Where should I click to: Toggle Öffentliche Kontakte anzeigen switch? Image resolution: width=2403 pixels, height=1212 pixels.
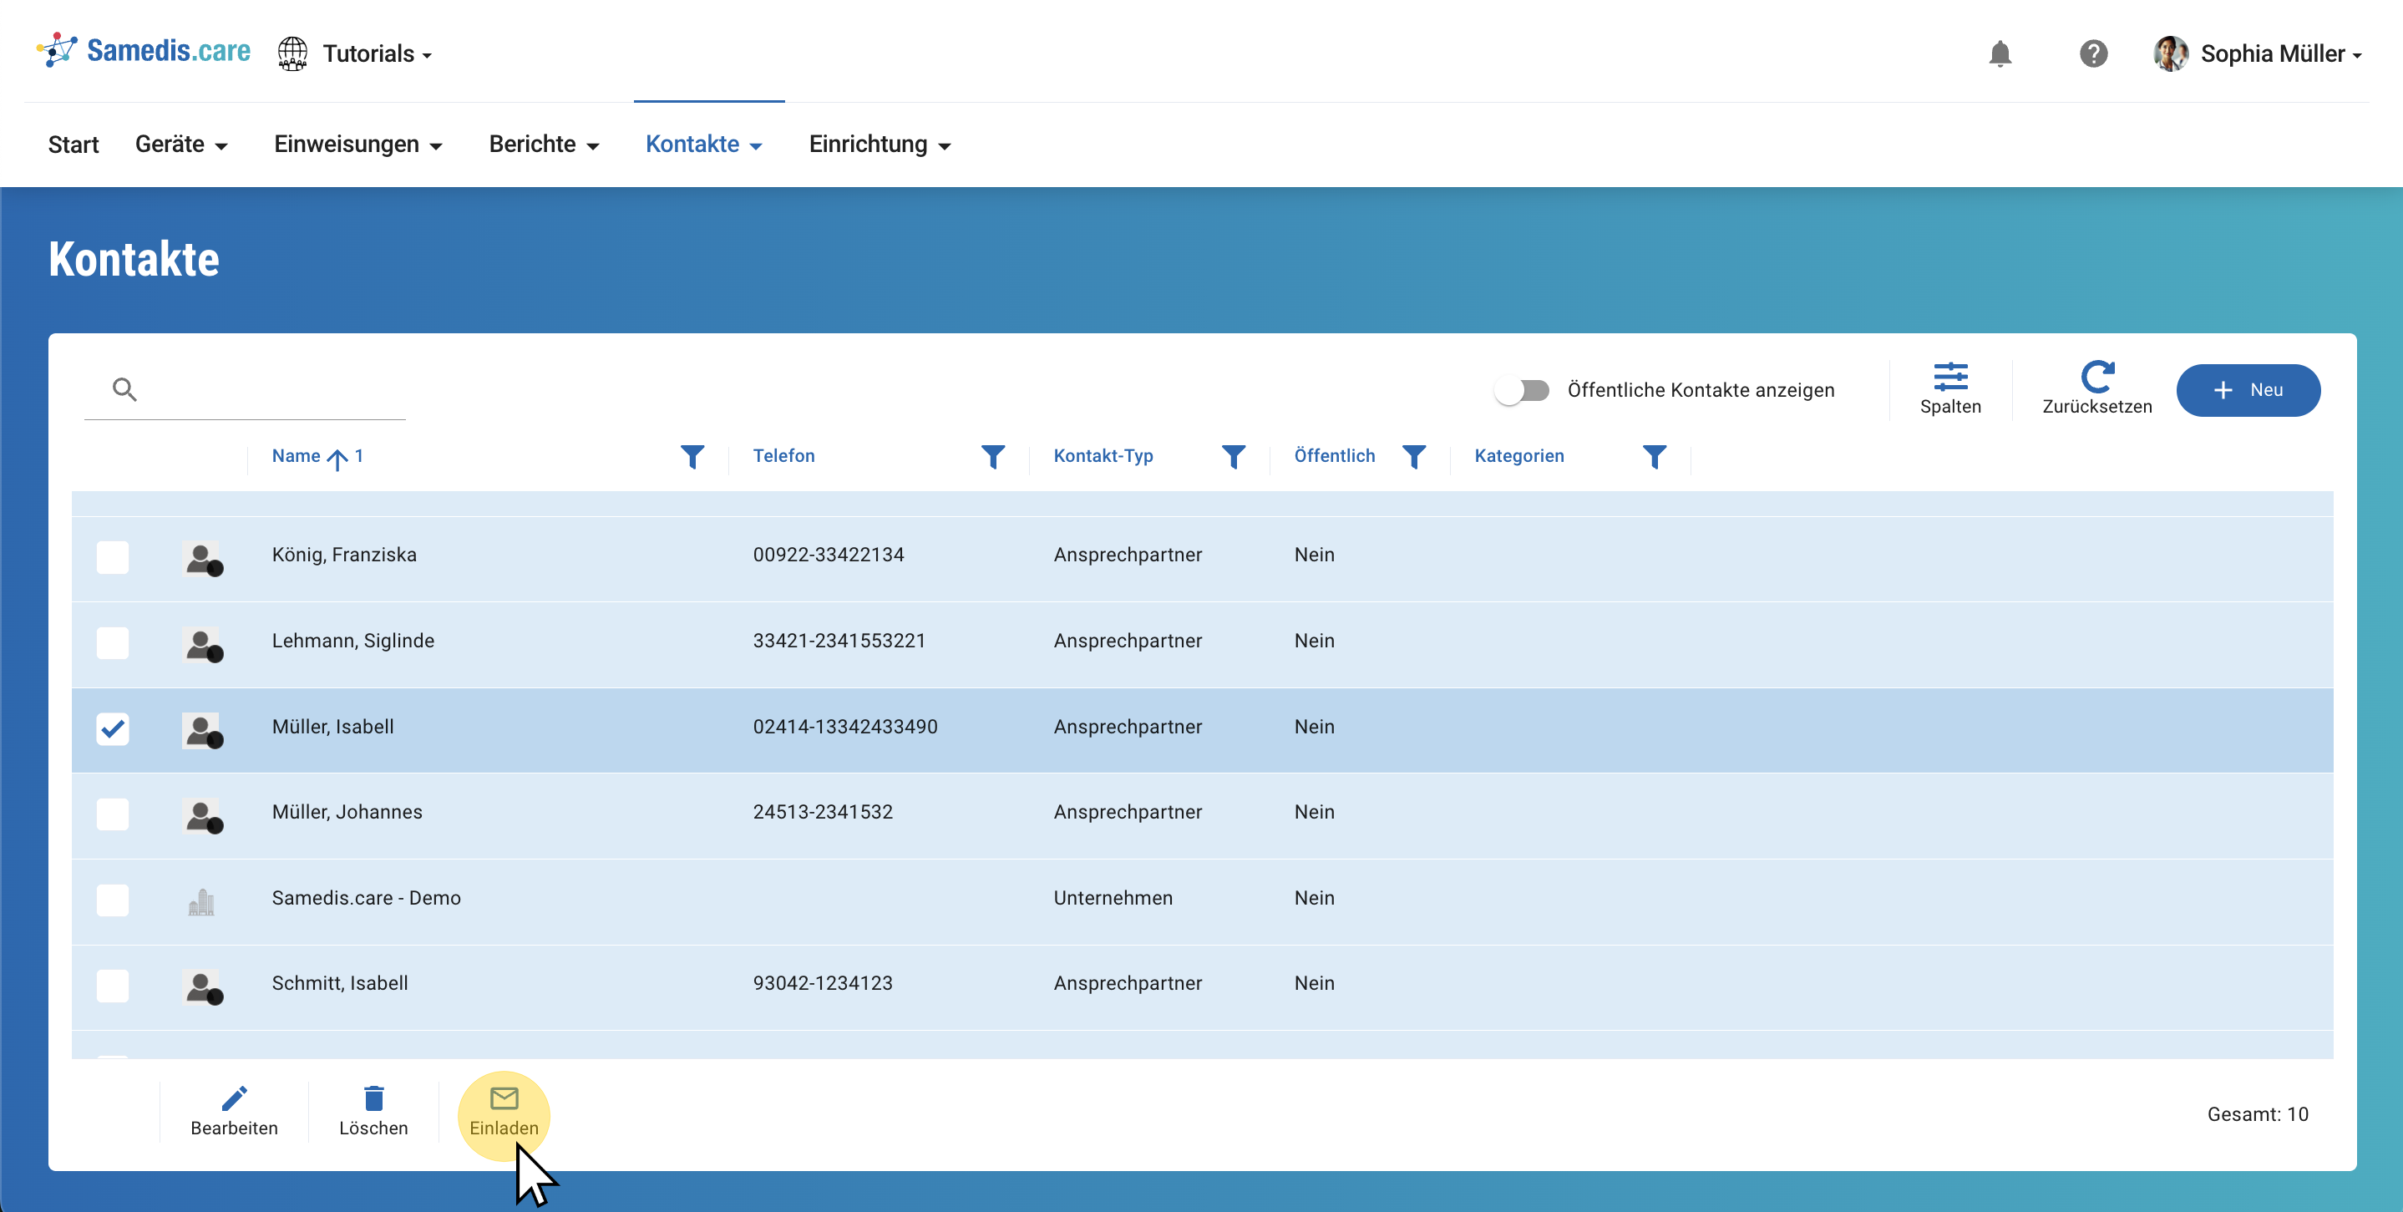click(1523, 390)
